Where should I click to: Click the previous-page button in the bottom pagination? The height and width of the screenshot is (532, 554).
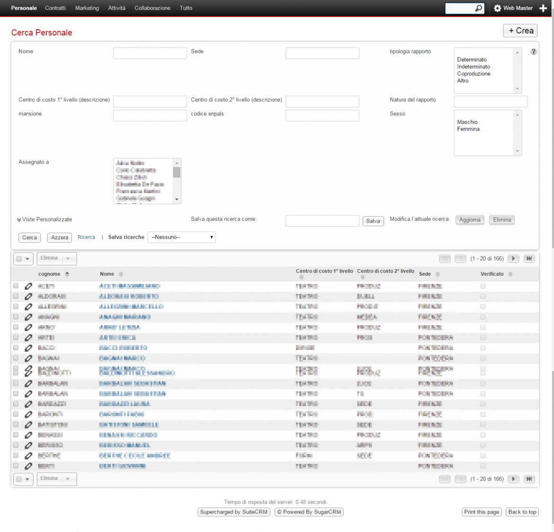click(x=460, y=479)
